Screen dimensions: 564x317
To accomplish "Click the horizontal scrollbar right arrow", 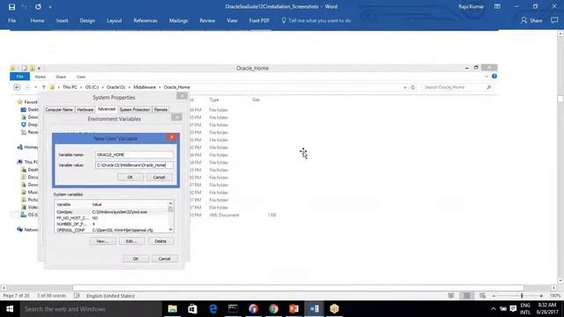I will (553, 288).
